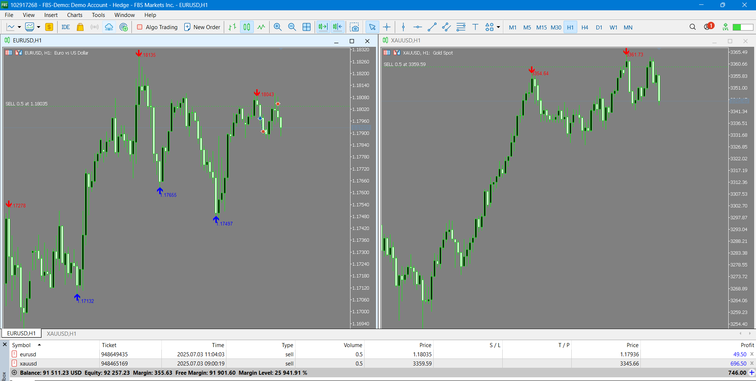
Task: Expand the shapes objects dropdown
Action: point(498,27)
